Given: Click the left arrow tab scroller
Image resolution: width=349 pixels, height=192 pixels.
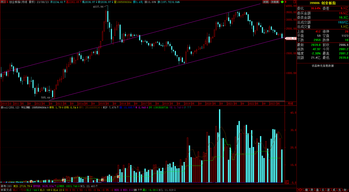Looking at the screenshot, I should [x=299, y=190].
